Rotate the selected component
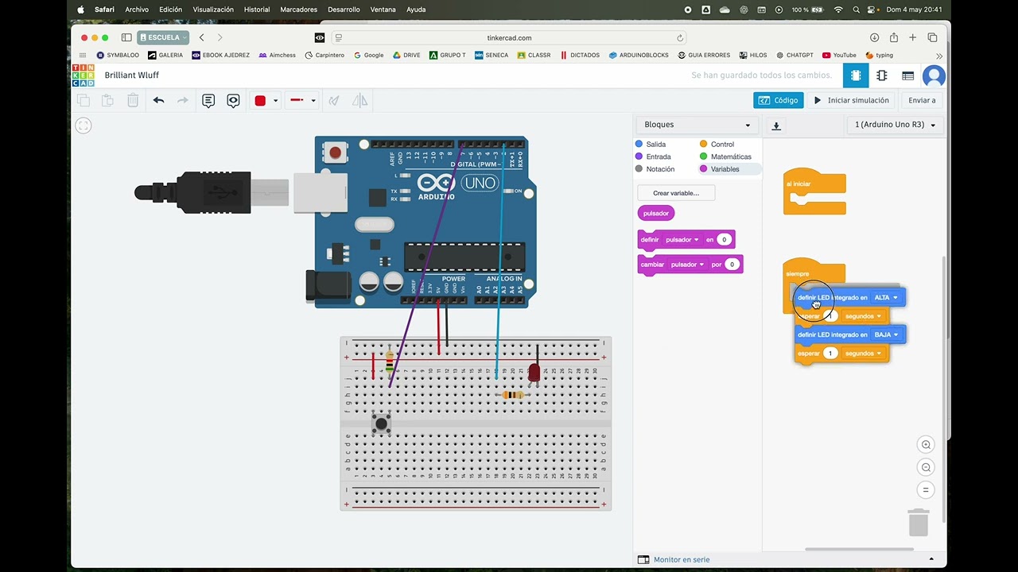This screenshot has width=1018, height=572. pyautogui.click(x=334, y=100)
